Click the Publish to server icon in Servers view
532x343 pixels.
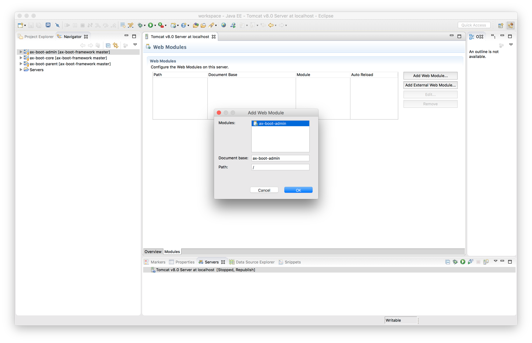pos(486,262)
